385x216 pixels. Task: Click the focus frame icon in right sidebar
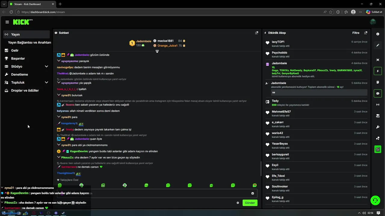pos(378,60)
